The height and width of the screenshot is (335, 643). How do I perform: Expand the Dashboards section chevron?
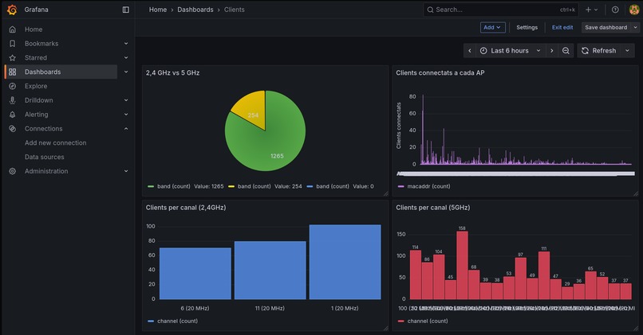(126, 72)
